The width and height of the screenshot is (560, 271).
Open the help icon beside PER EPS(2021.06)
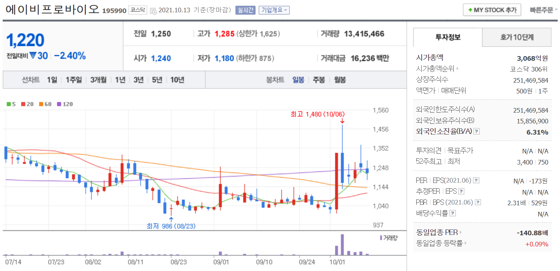coord(476,180)
